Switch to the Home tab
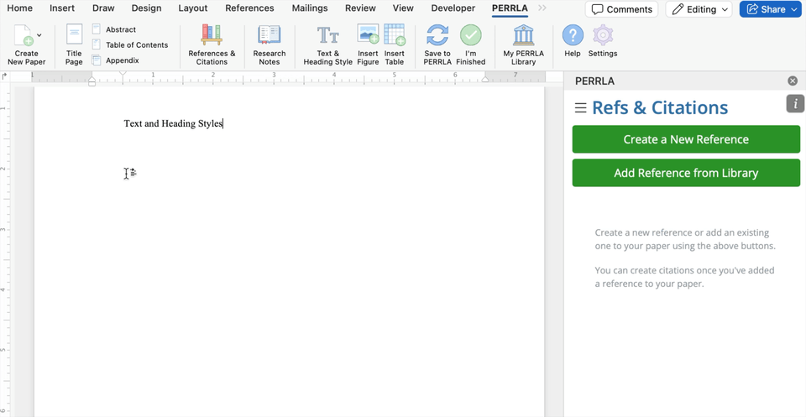Screen dimensions: 806x417 click(x=19, y=8)
